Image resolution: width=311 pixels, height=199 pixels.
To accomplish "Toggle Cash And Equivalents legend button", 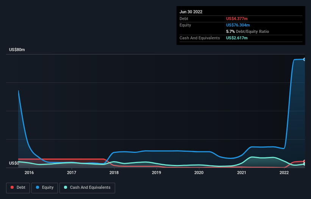I will tap(87, 188).
